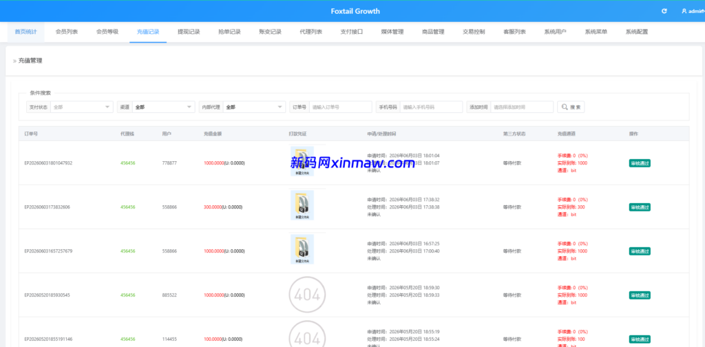Click order number EP202606031657257679

(48, 251)
